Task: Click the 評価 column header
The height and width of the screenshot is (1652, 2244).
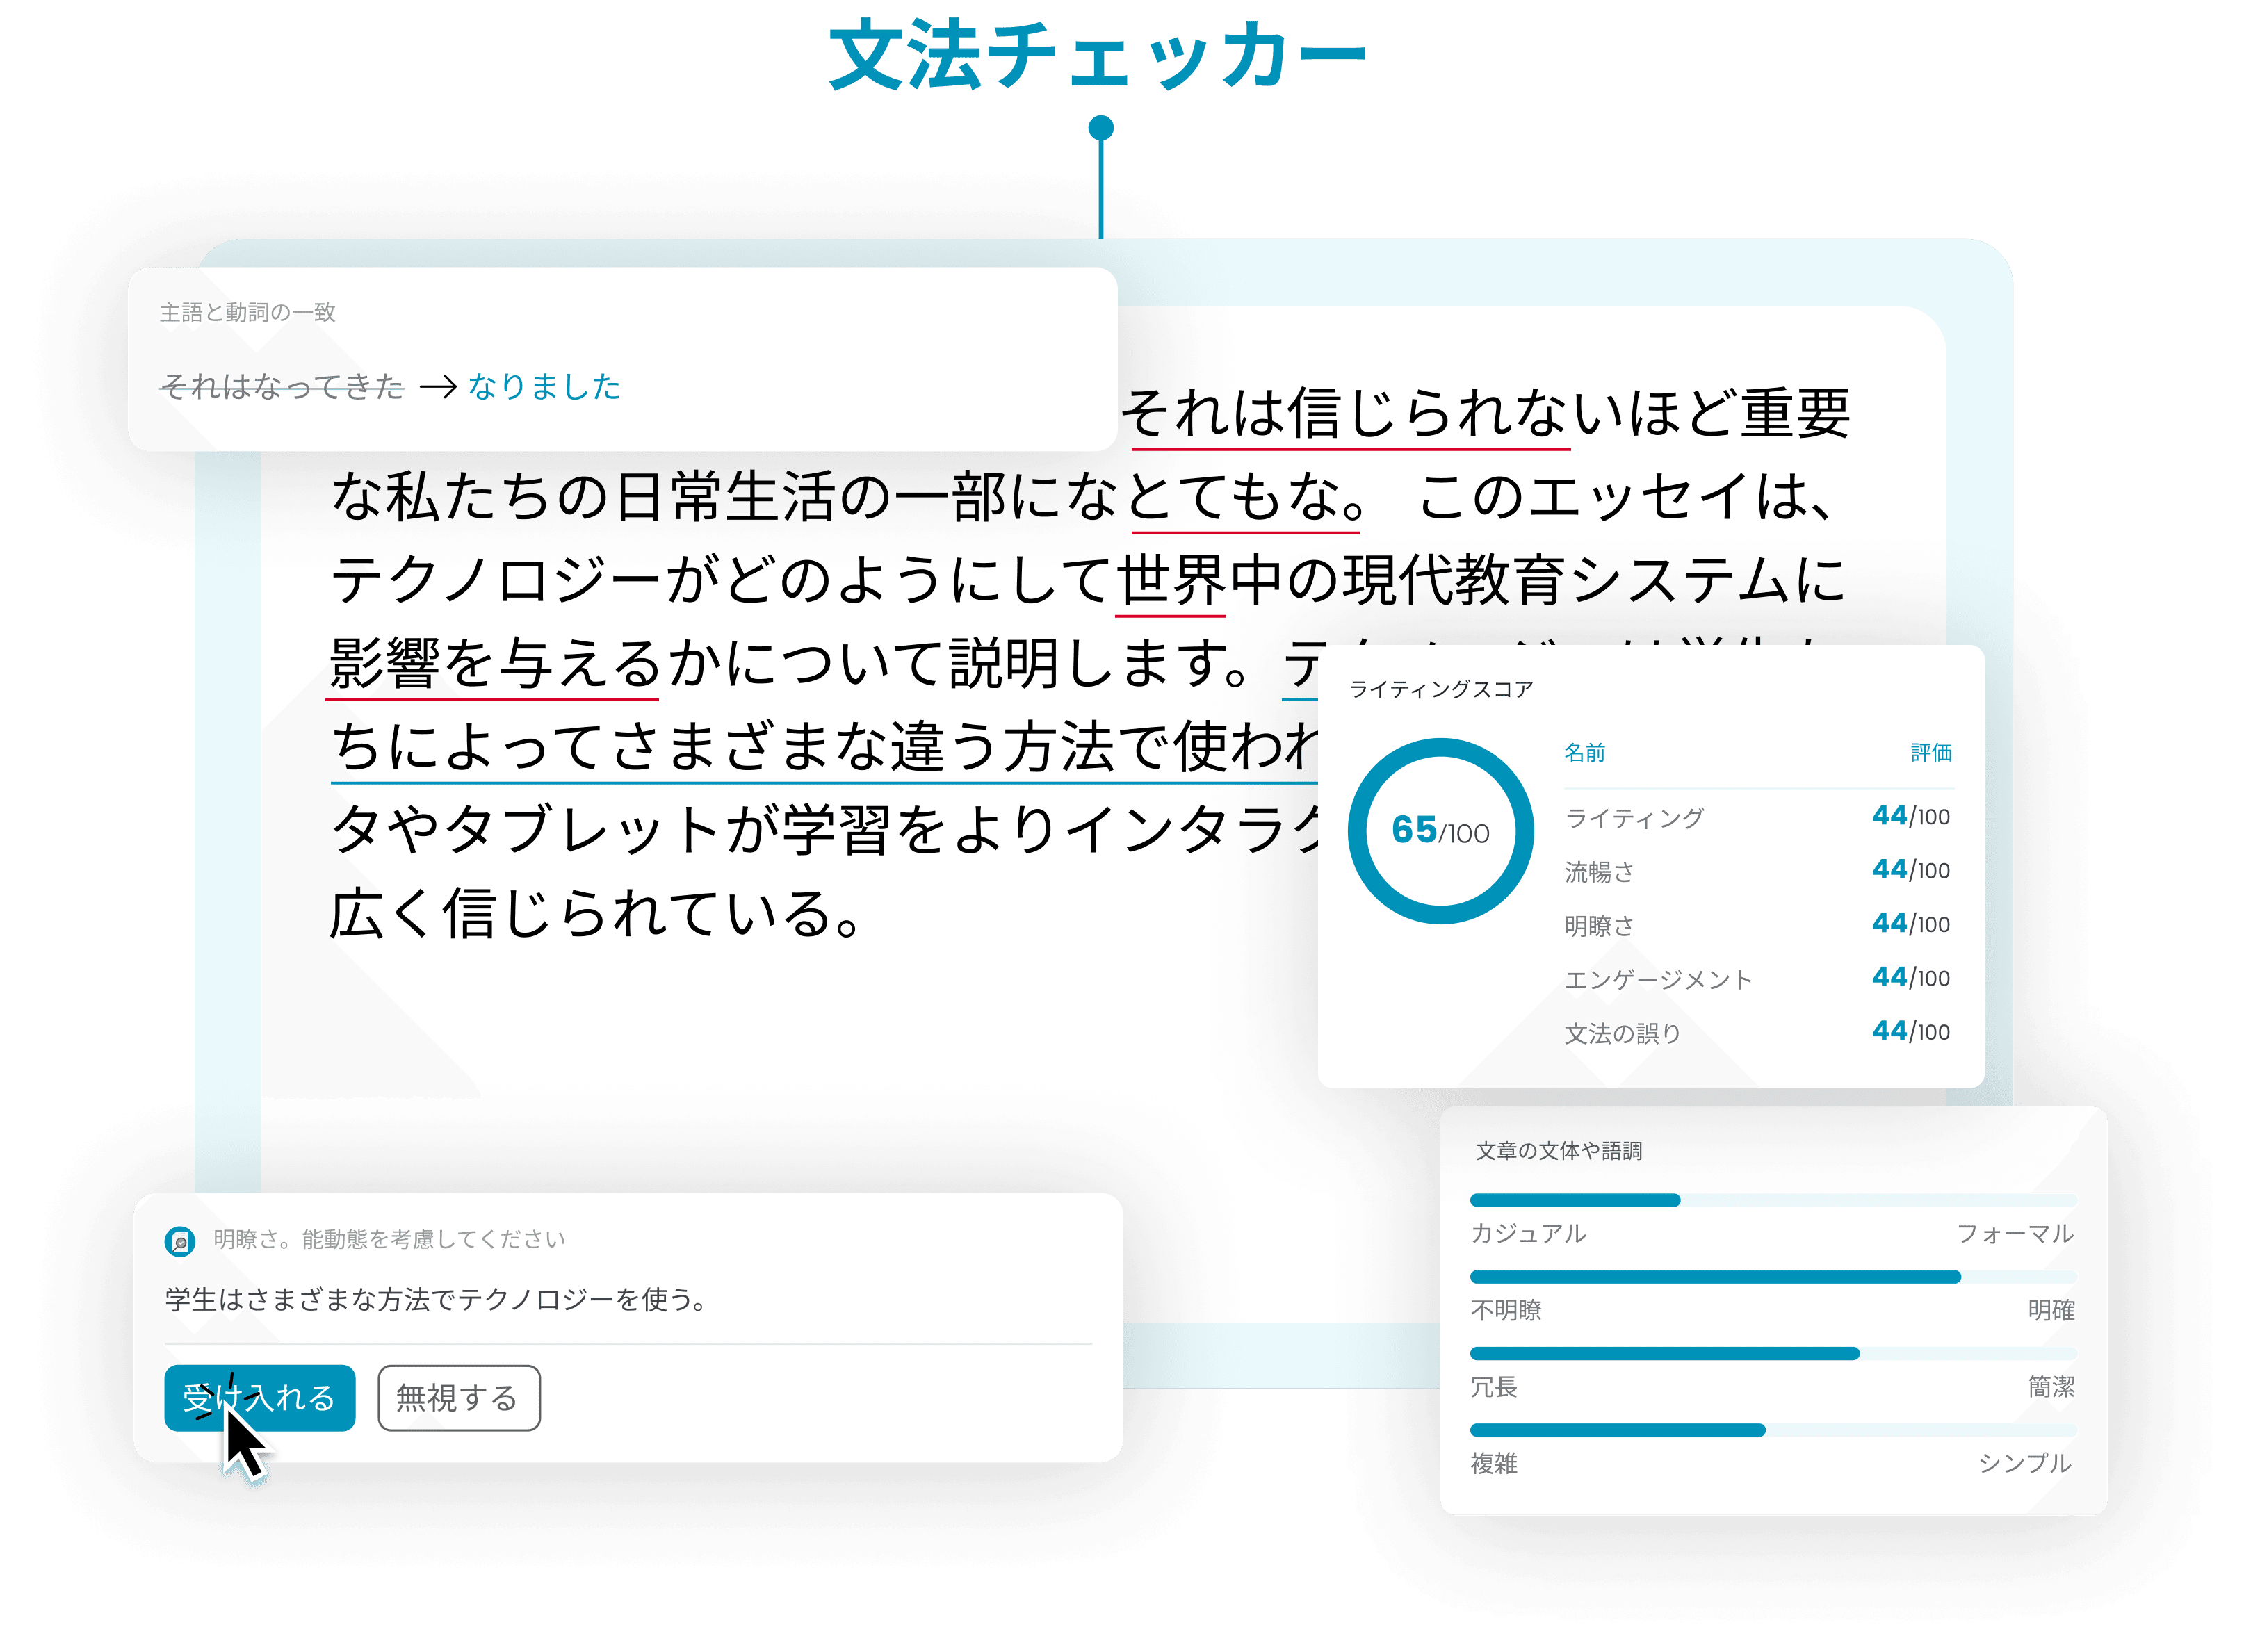Action: coord(1931,752)
